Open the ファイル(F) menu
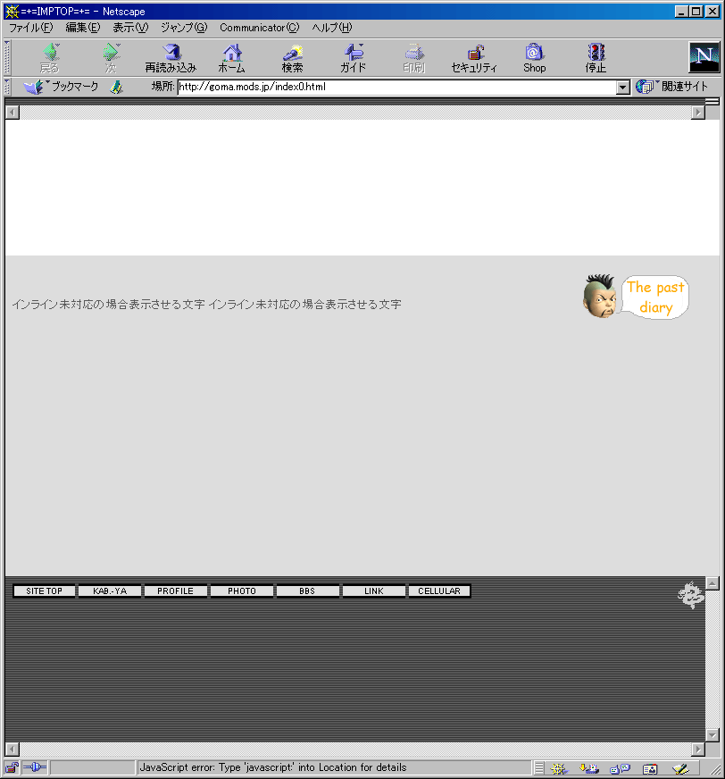The width and height of the screenshot is (725, 779). pyautogui.click(x=30, y=28)
